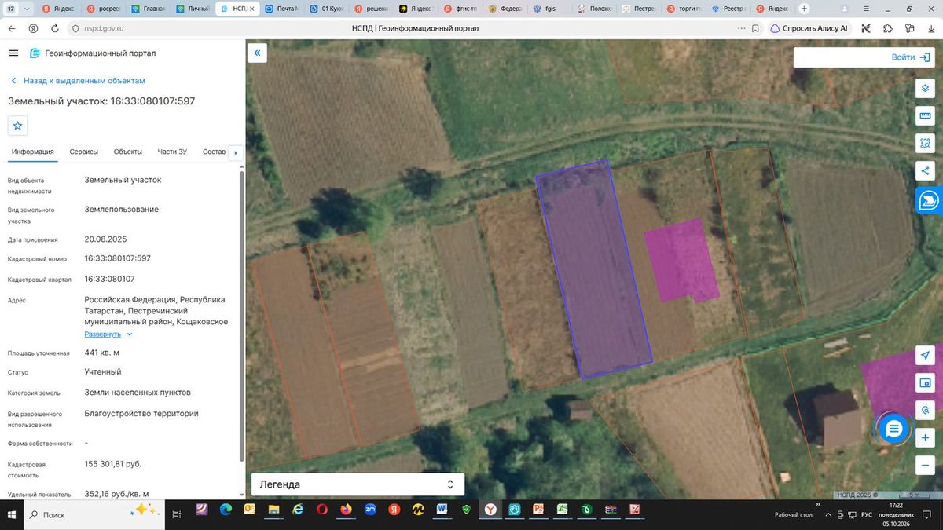Go back via Назад к выделенным объектам
Viewport: 943px width, 530px height.
[x=78, y=81]
